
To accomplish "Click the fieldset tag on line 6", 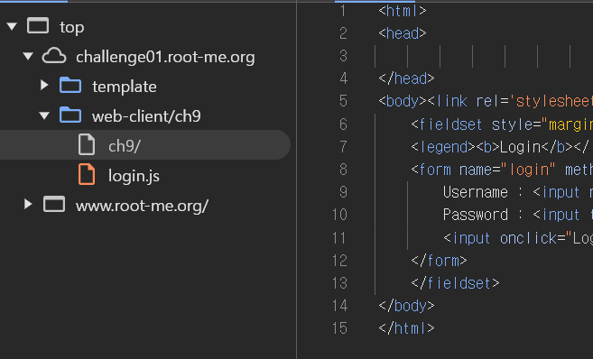I will (x=447, y=124).
